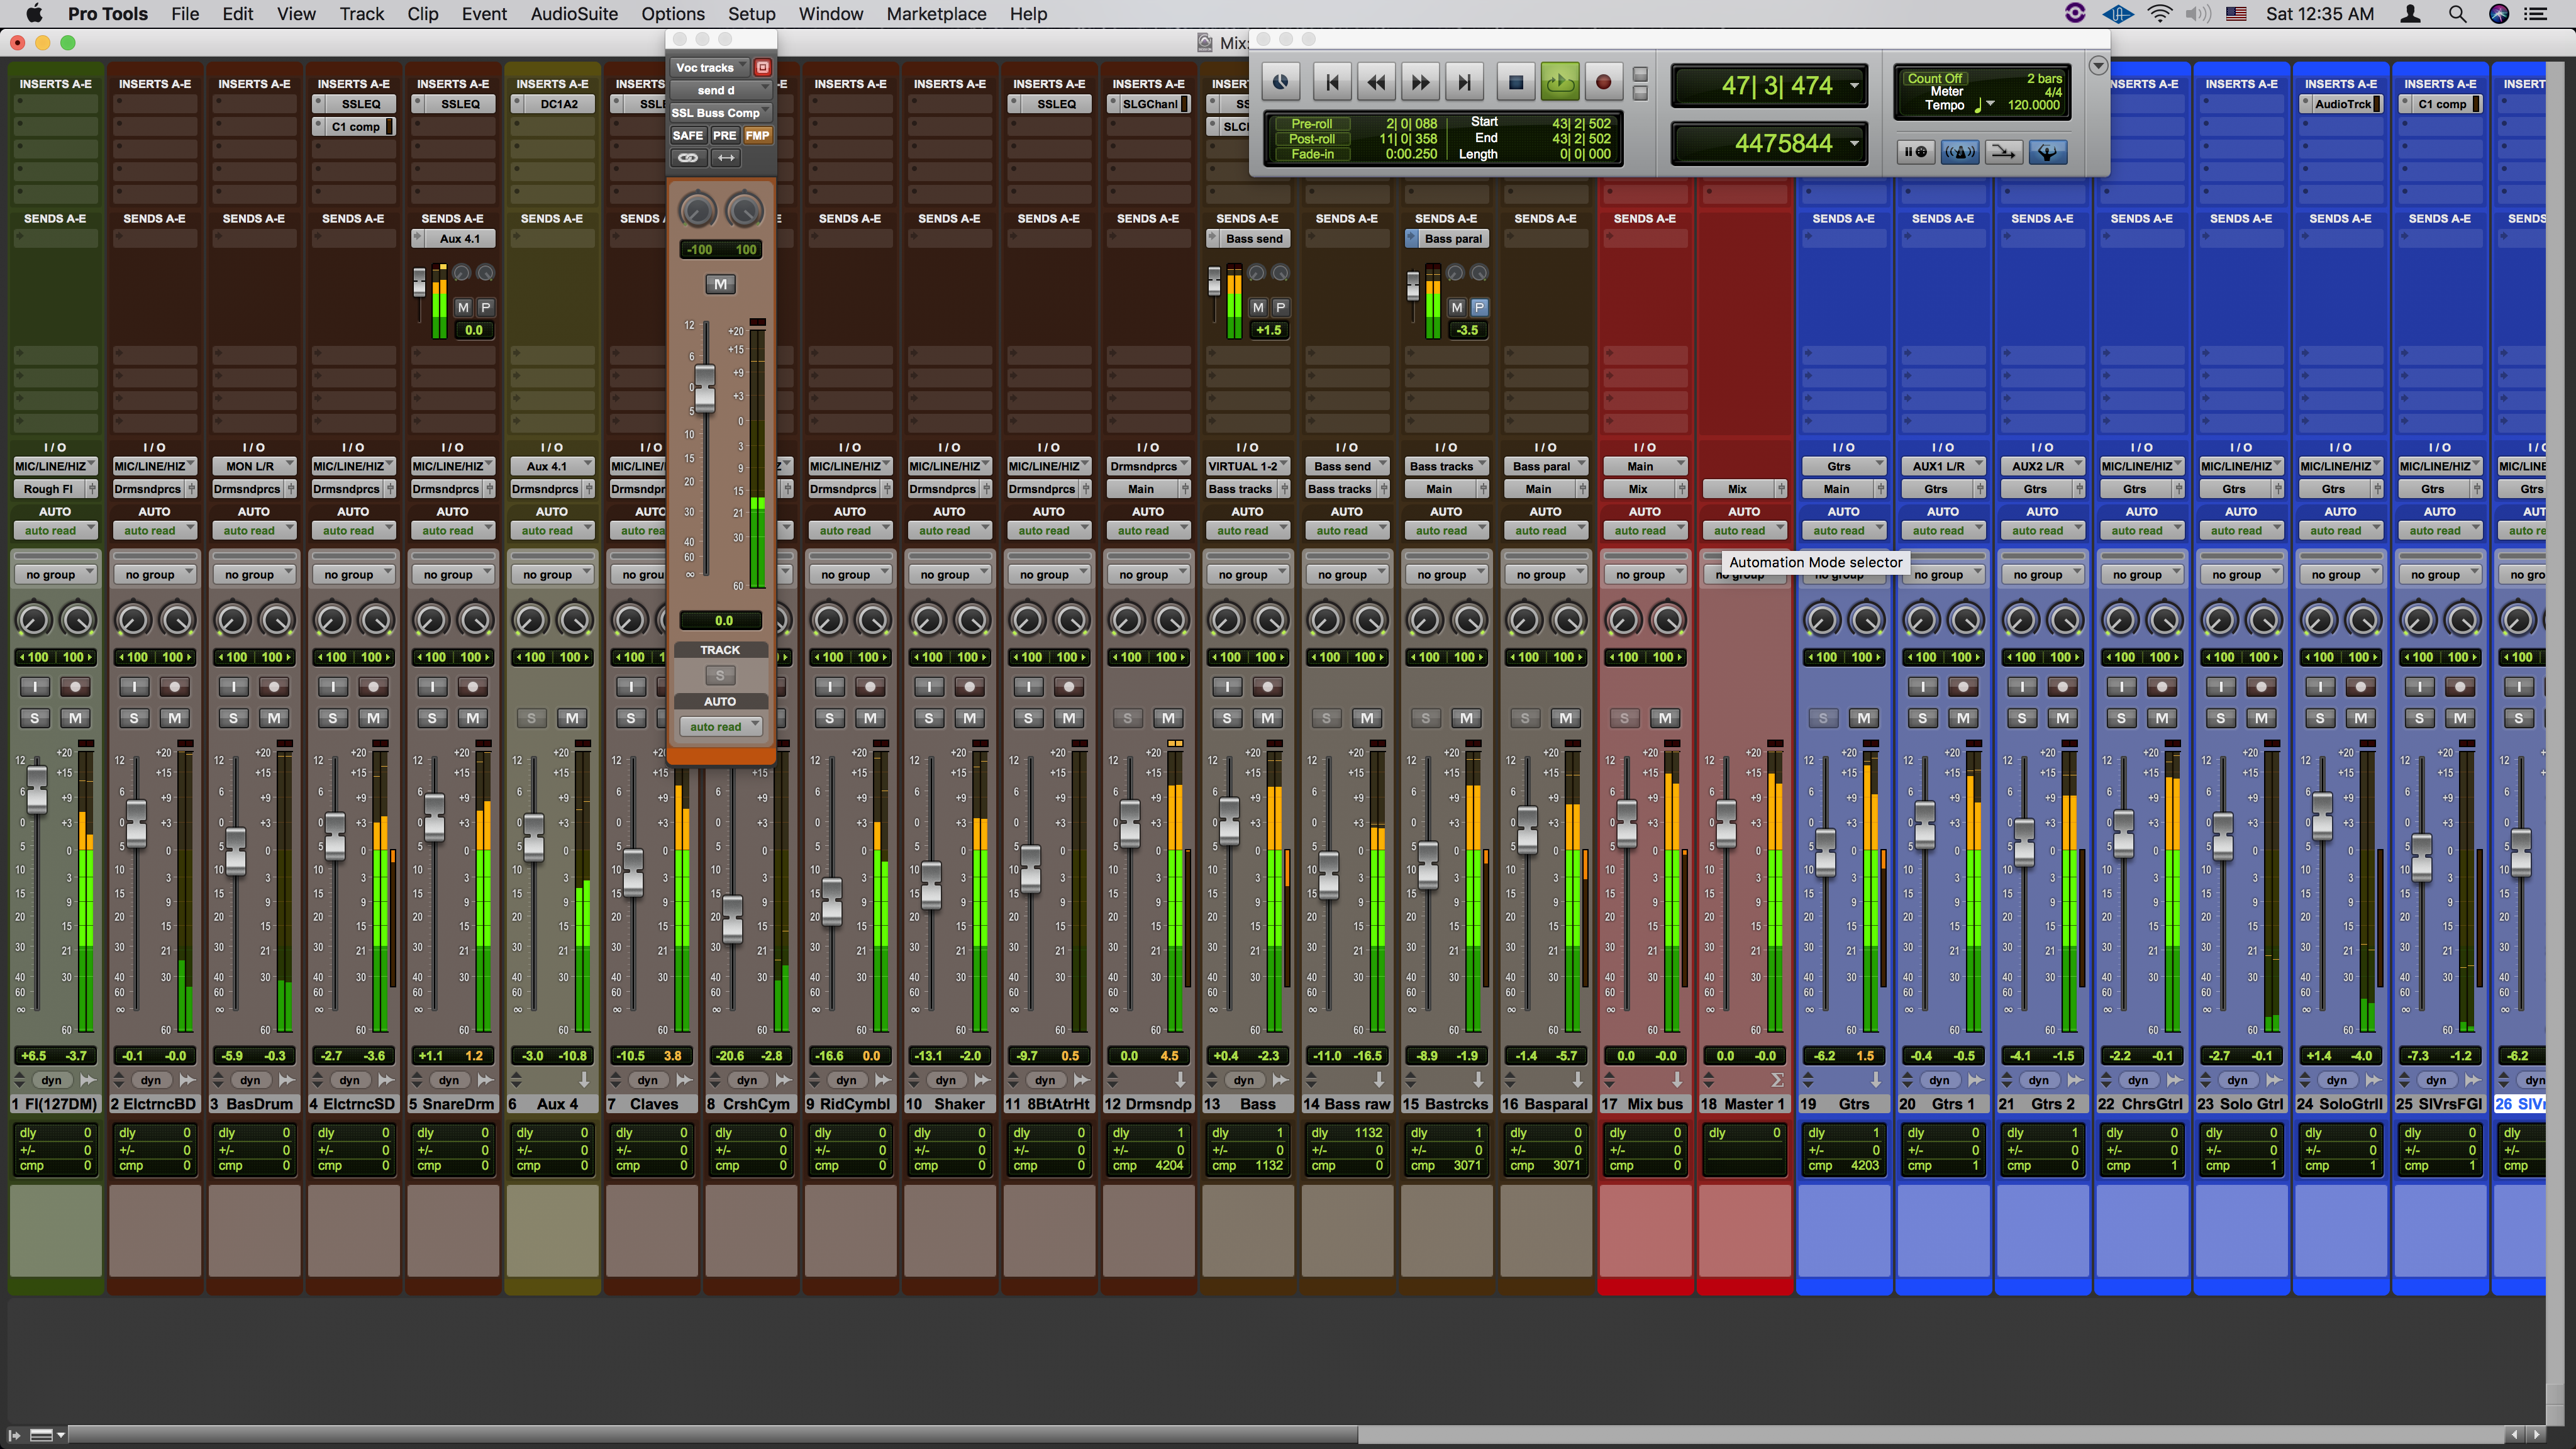Open transport window options menu arrow
The width and height of the screenshot is (2576, 1449).
(x=2098, y=65)
